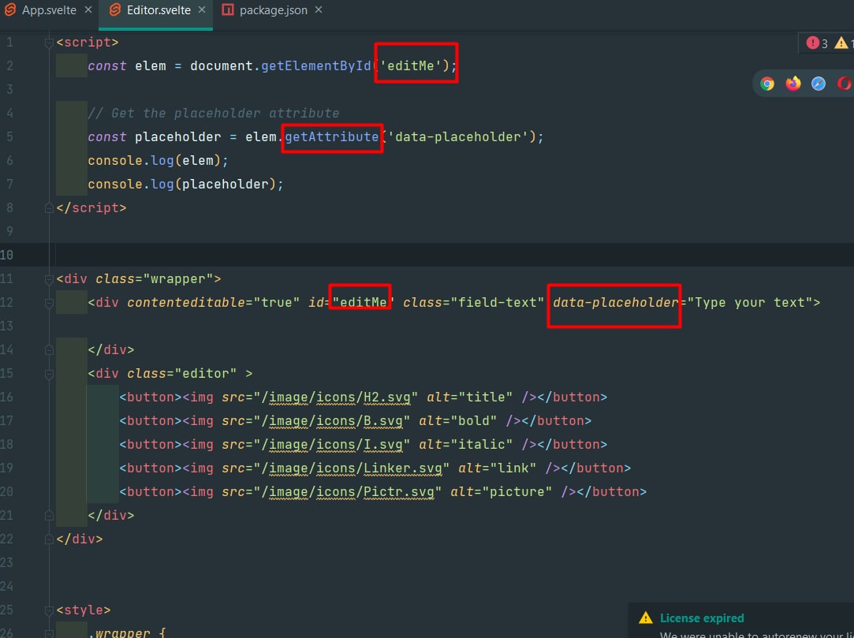Fold the closing div marker at line 14
Screen dimensions: 854x638
(48, 350)
